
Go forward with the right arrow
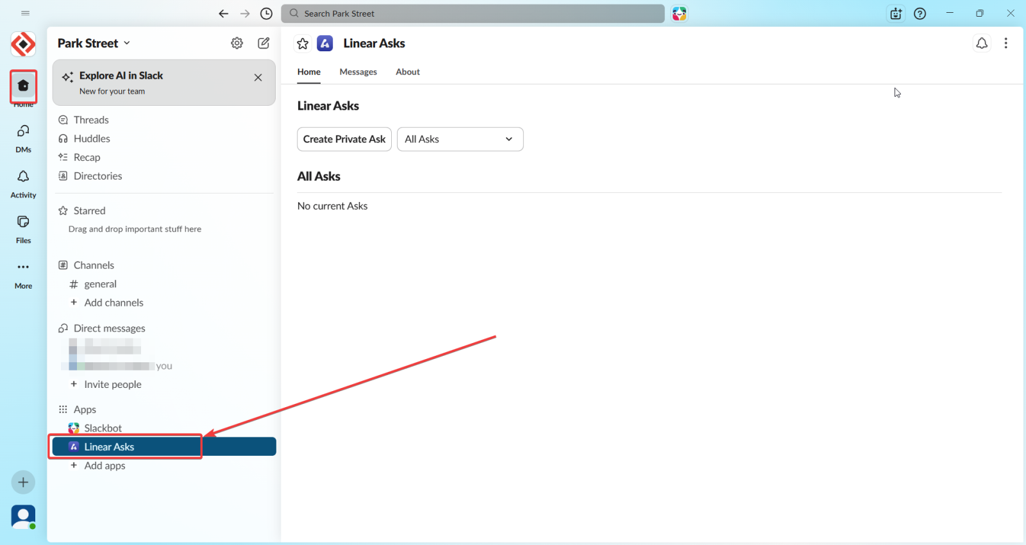pyautogui.click(x=245, y=13)
